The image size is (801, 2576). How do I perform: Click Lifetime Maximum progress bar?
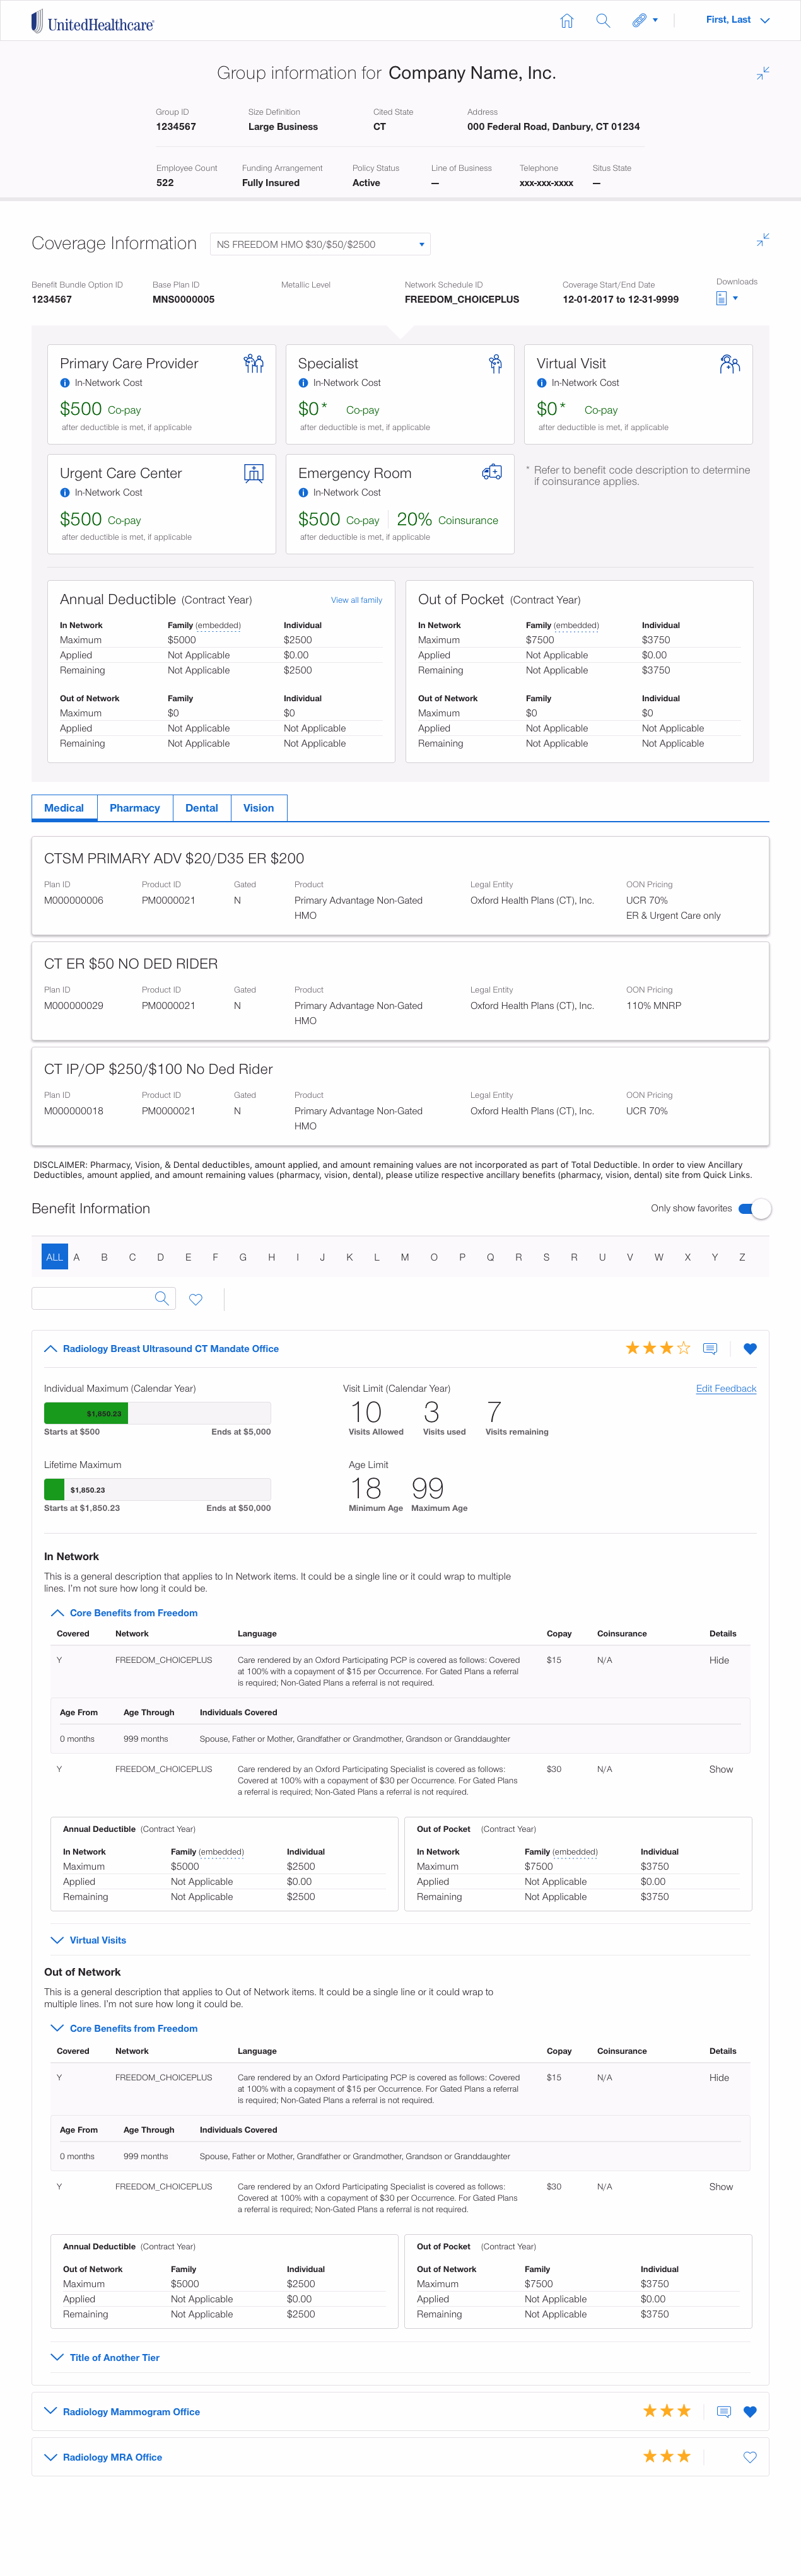157,1490
